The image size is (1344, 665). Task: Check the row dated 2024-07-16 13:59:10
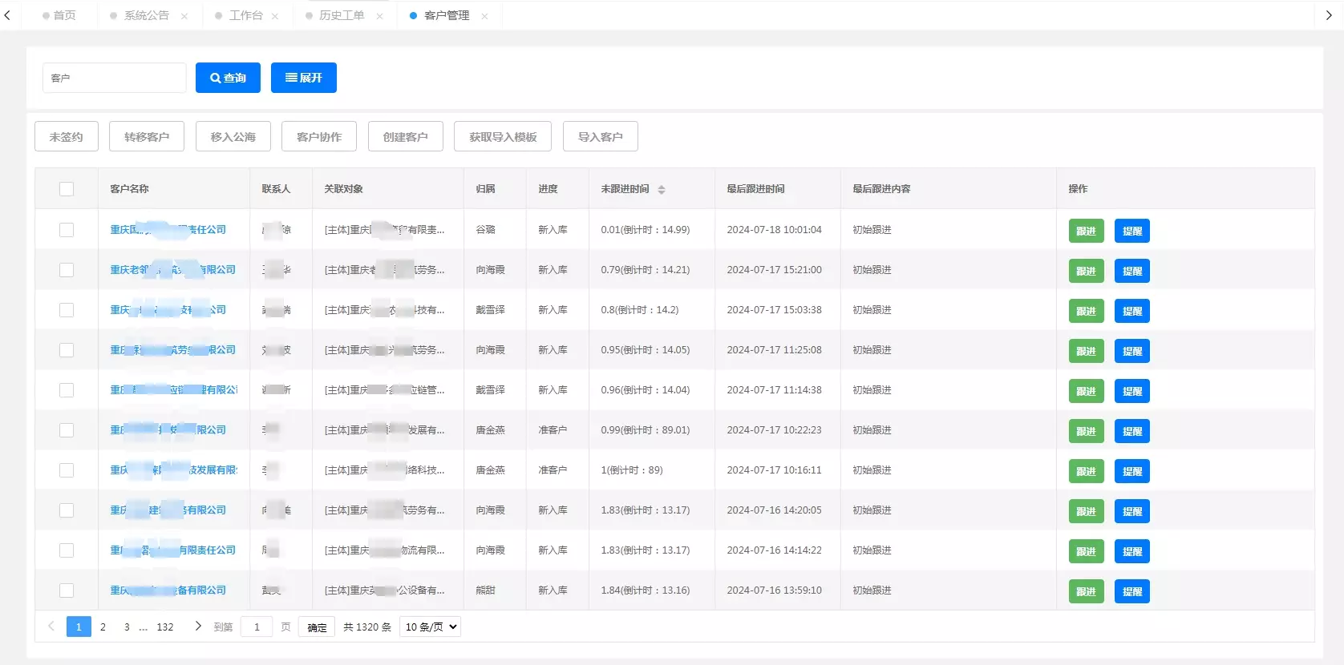click(67, 590)
